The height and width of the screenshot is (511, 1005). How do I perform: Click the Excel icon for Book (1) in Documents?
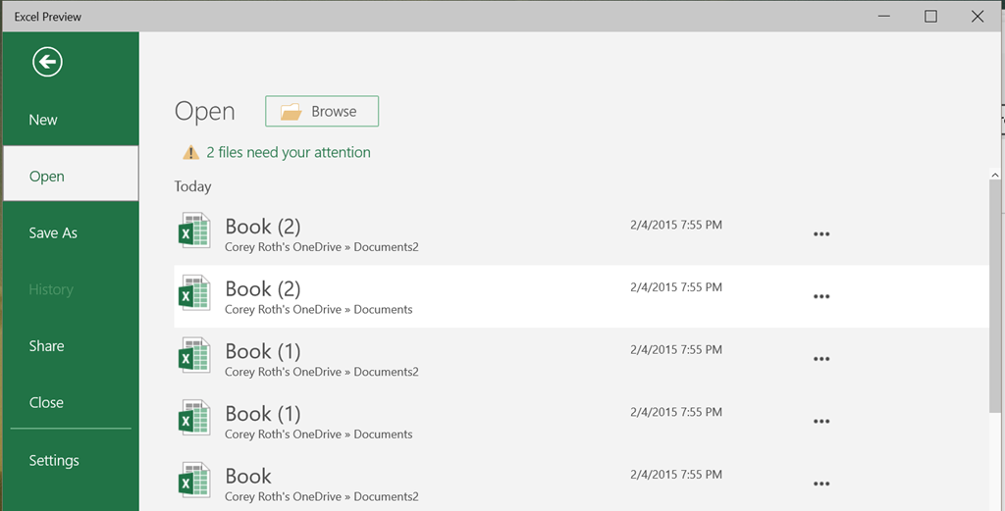pyautogui.click(x=194, y=418)
